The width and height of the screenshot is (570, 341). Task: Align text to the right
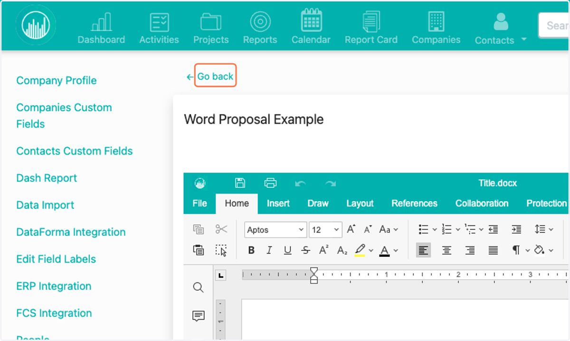[x=470, y=250]
